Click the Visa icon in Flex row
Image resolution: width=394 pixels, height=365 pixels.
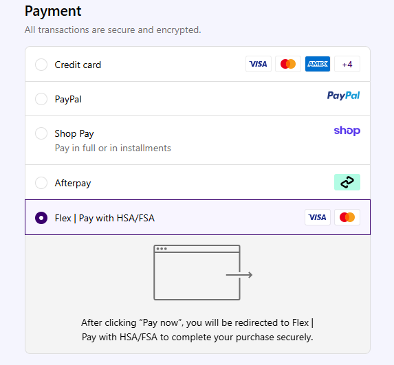[x=318, y=217]
